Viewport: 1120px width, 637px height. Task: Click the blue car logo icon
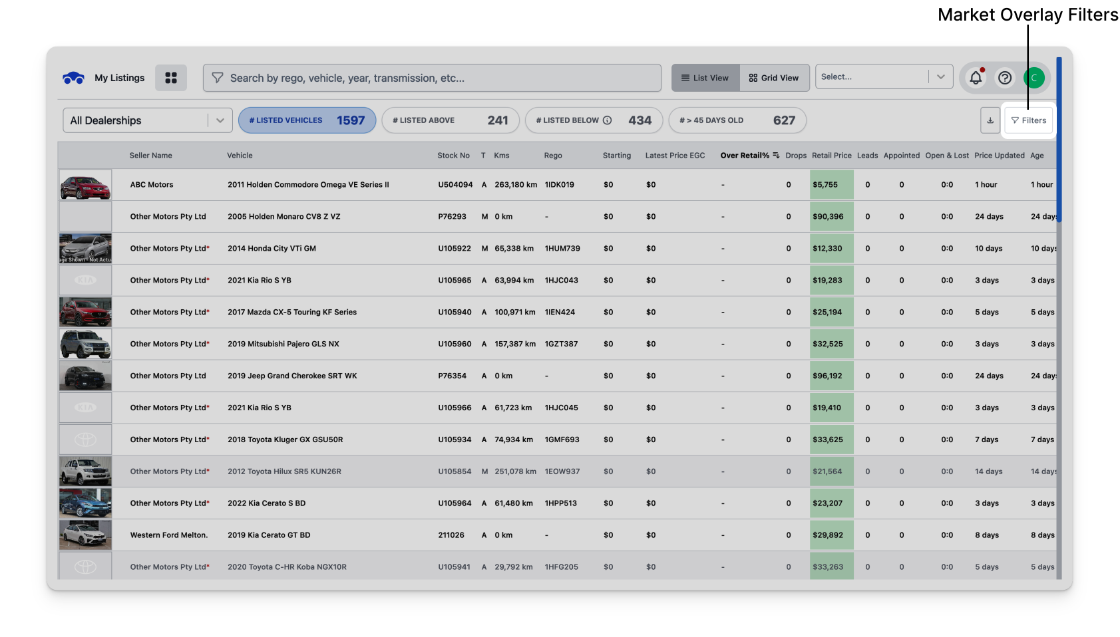pyautogui.click(x=73, y=78)
